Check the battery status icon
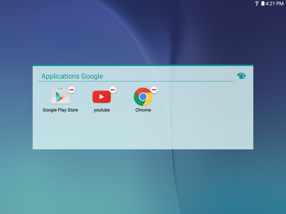The image size is (286, 214). [x=263, y=3]
